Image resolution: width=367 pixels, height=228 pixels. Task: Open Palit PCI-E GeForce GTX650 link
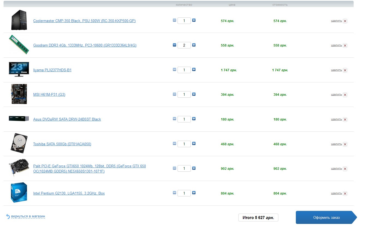click(89, 169)
